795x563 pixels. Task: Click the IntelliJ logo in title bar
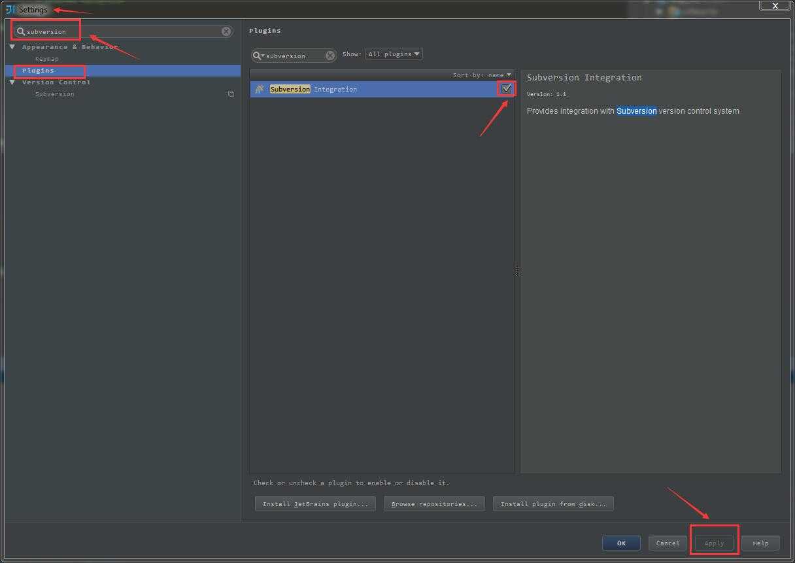pyautogui.click(x=10, y=9)
